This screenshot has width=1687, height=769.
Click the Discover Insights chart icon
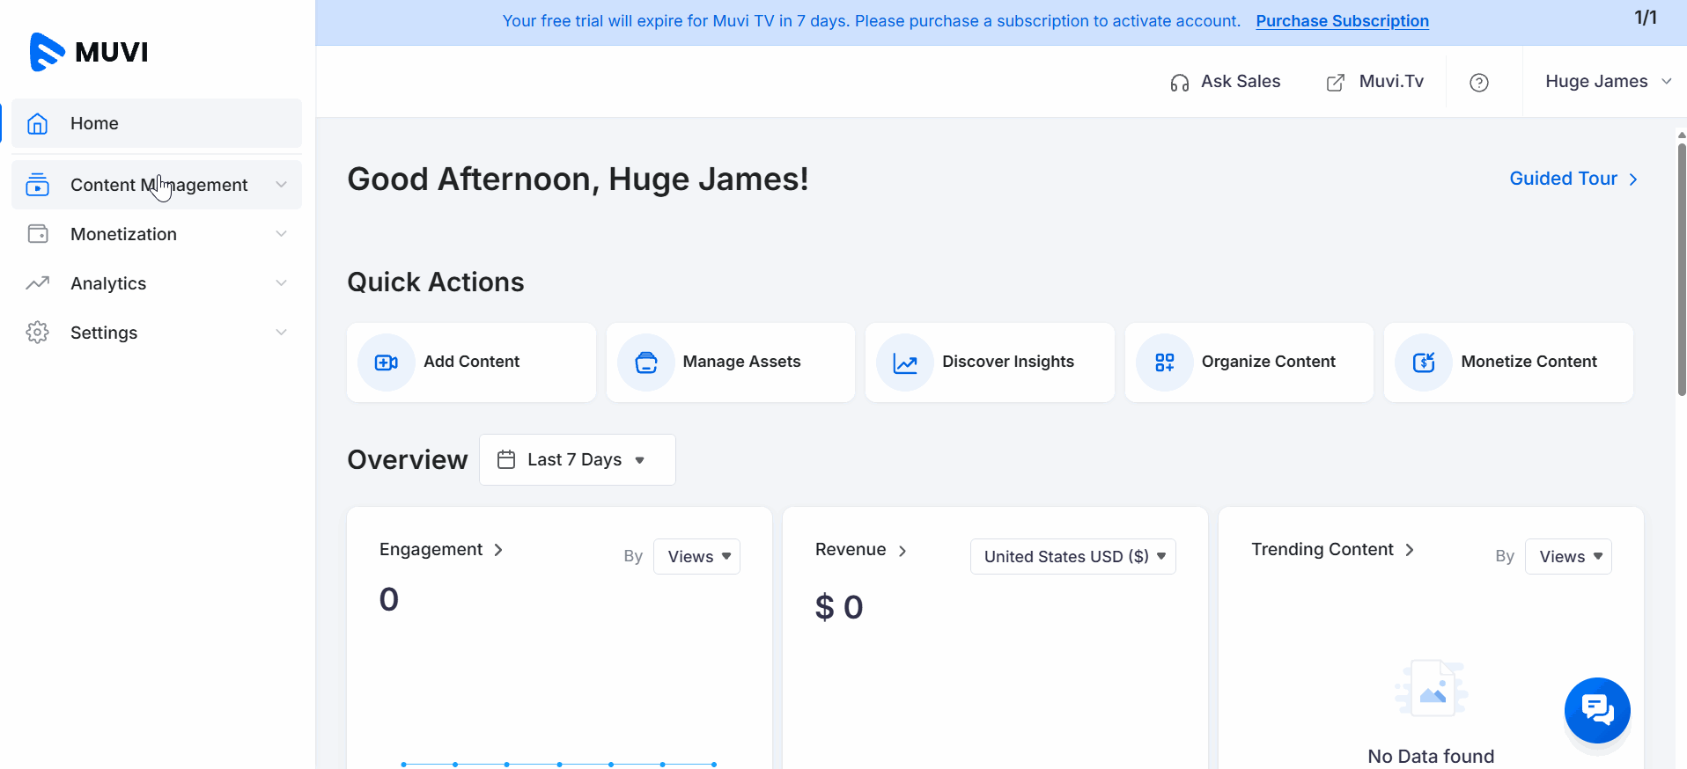(x=904, y=363)
